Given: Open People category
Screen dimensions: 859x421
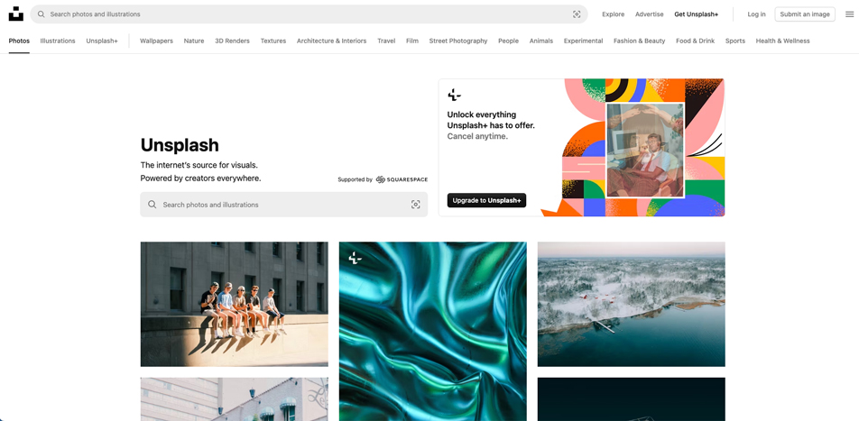Looking at the screenshot, I should [508, 41].
